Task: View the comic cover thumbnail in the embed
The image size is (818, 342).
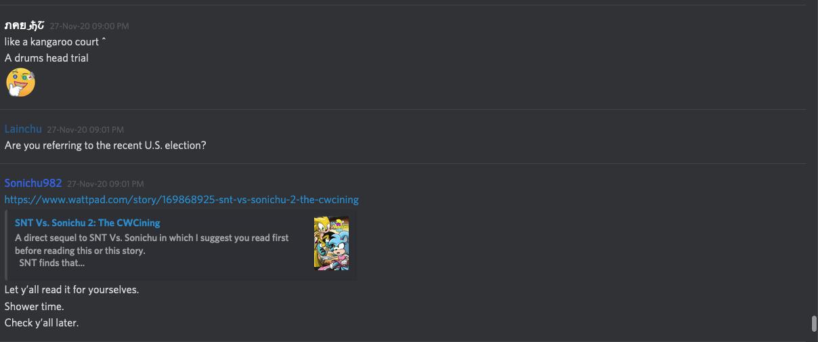Action: pos(331,243)
